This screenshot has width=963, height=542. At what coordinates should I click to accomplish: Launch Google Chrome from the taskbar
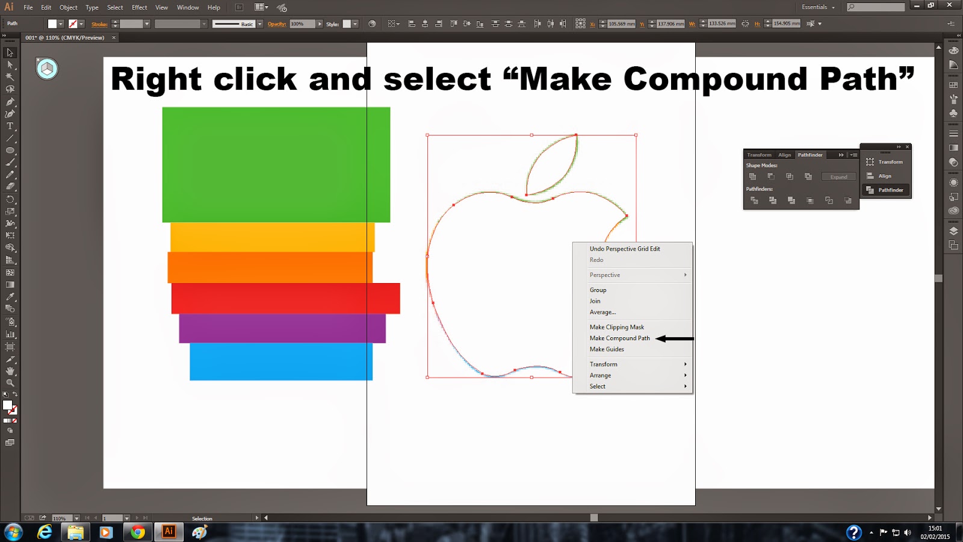[x=138, y=532]
